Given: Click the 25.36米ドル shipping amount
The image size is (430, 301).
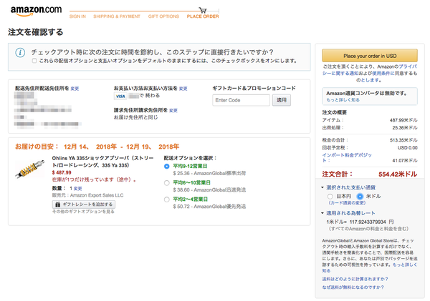Looking at the screenshot, I should click(x=405, y=127).
